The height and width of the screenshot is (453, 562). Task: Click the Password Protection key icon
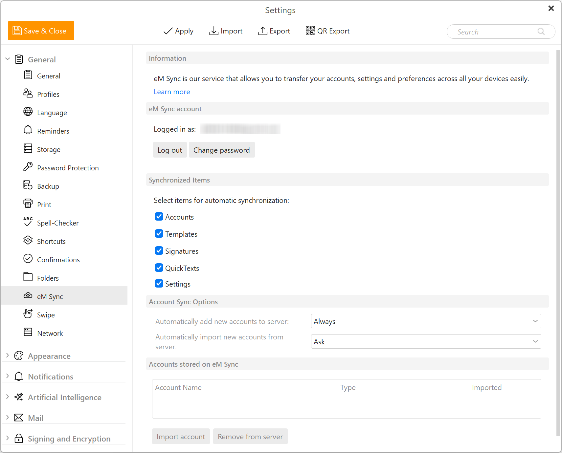pyautogui.click(x=28, y=167)
